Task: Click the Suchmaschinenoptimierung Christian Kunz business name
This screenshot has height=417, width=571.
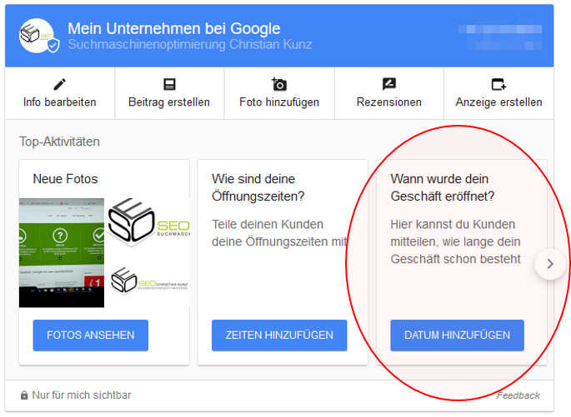Action: (x=190, y=44)
